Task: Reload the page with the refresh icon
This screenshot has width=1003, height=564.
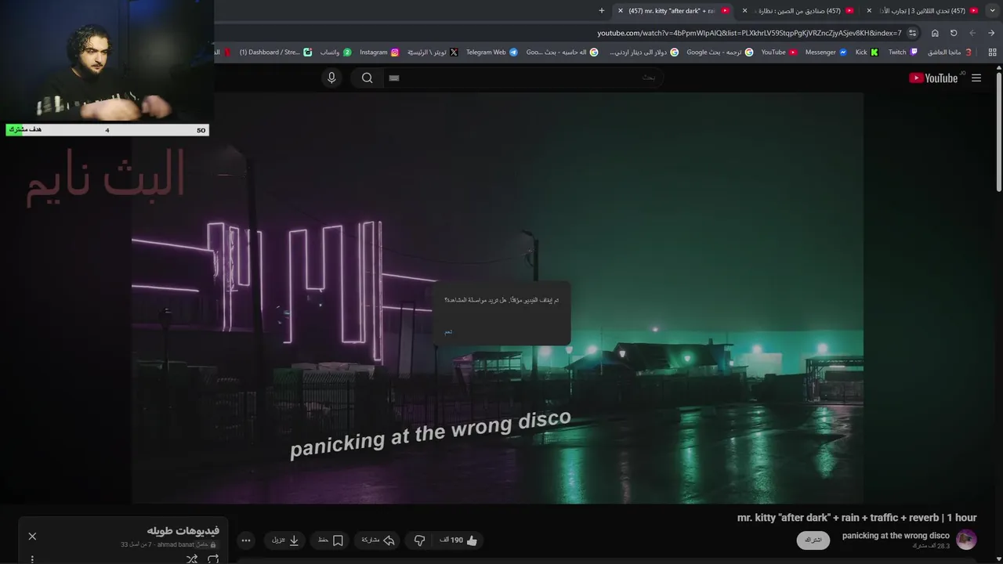Action: (954, 33)
